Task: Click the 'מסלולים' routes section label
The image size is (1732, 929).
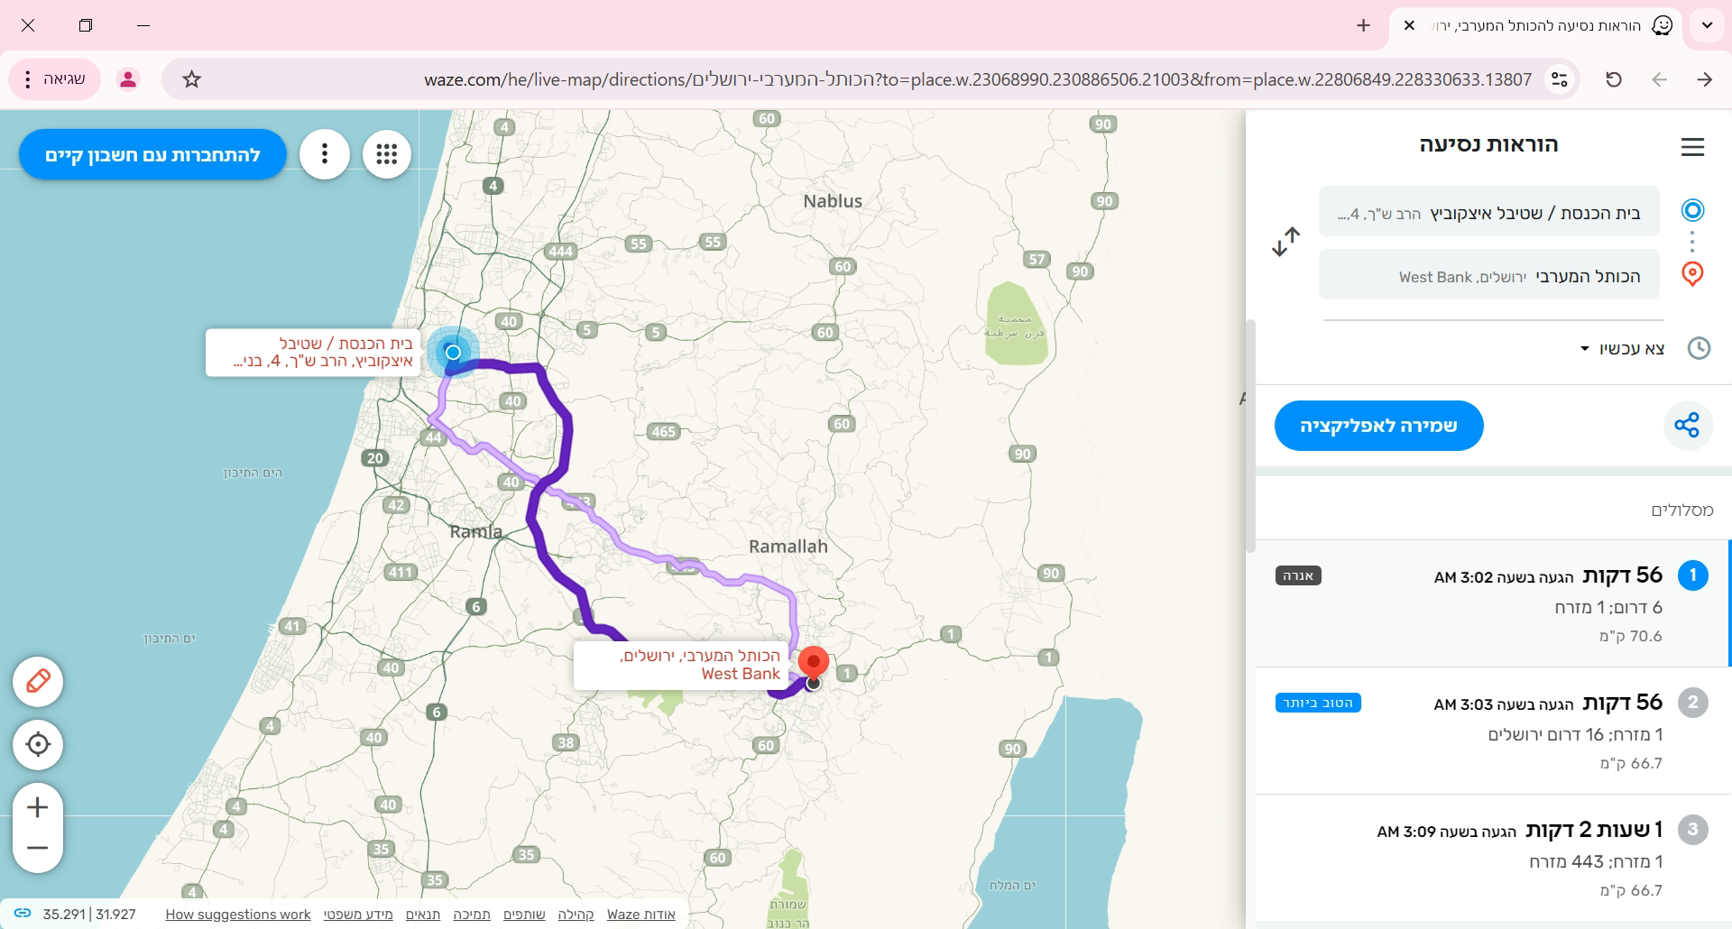Action: [1682, 510]
